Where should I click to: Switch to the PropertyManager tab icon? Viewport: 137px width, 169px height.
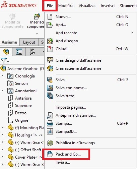point(19,52)
